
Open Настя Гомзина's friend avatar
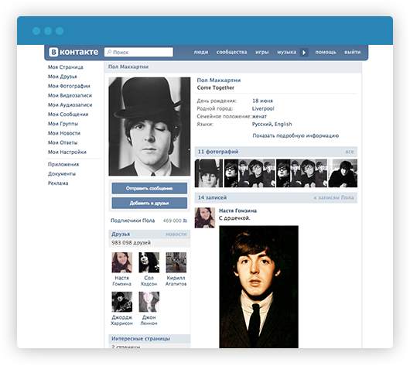pyautogui.click(x=122, y=262)
